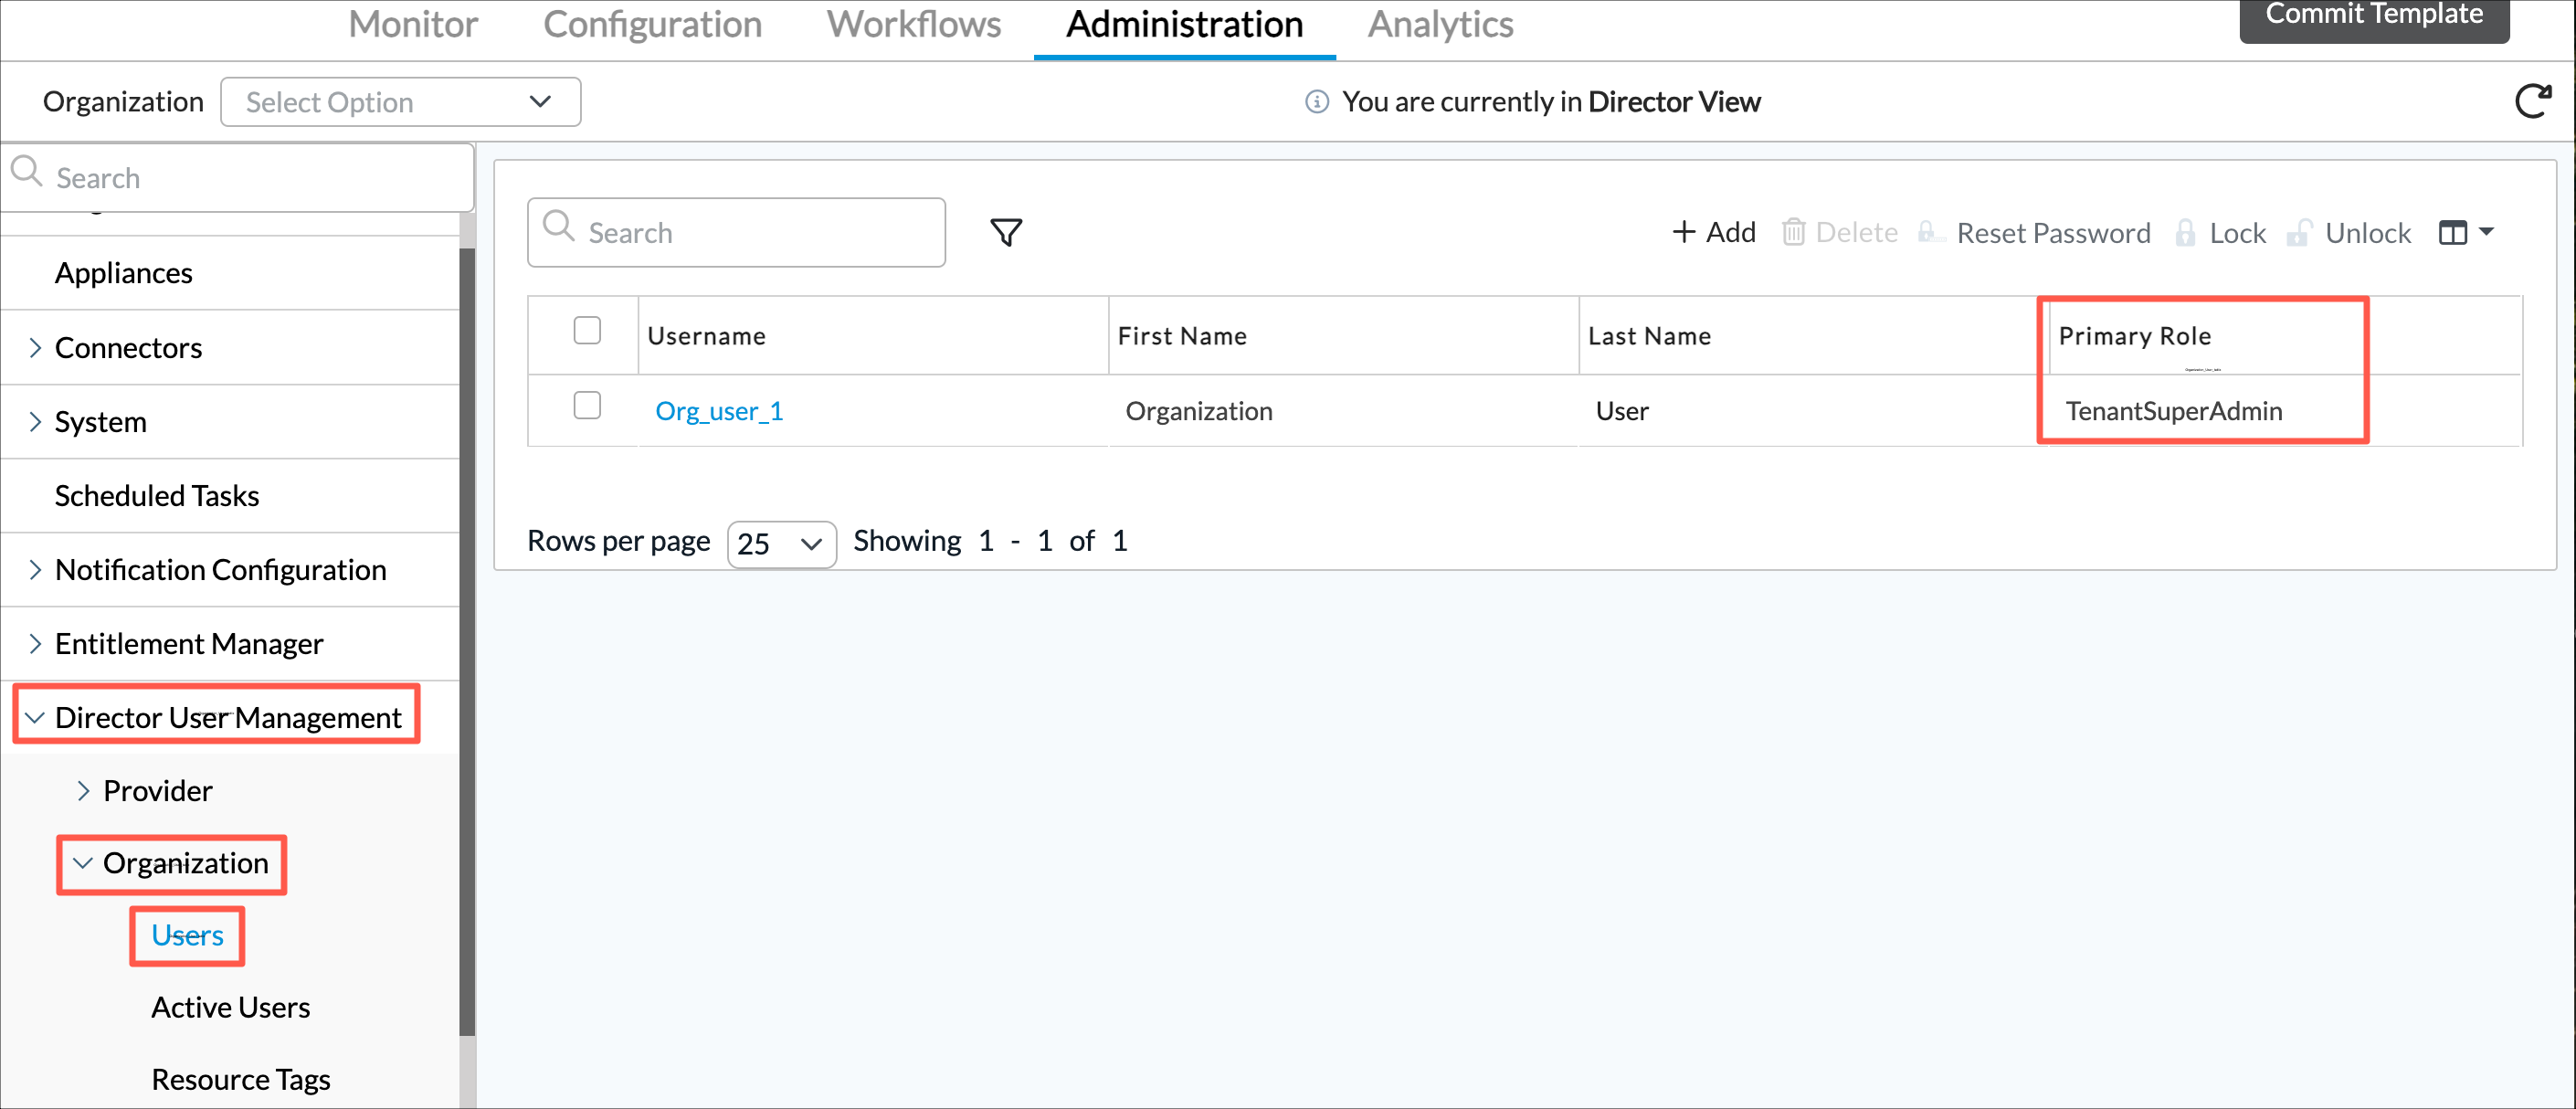
Task: Click the Delete trash icon
Action: pyautogui.click(x=1793, y=232)
